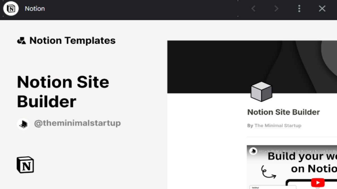Screen dimensions: 337x189
Task: Open The Minimal Startup author link
Action: click(278, 126)
